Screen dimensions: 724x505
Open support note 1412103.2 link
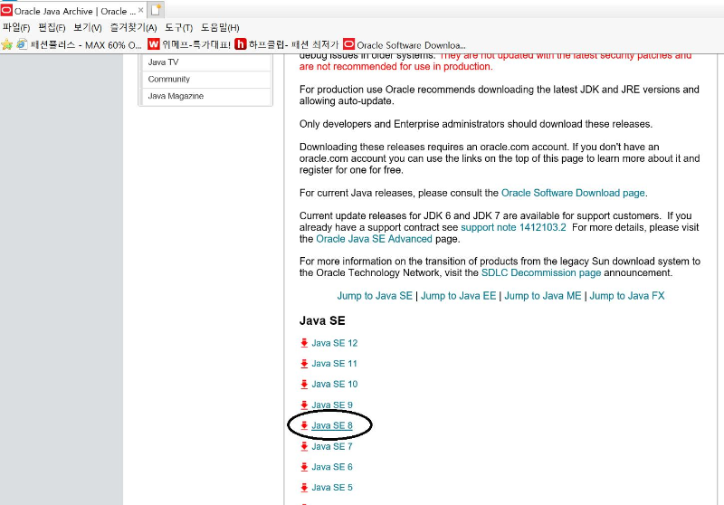[x=513, y=227]
